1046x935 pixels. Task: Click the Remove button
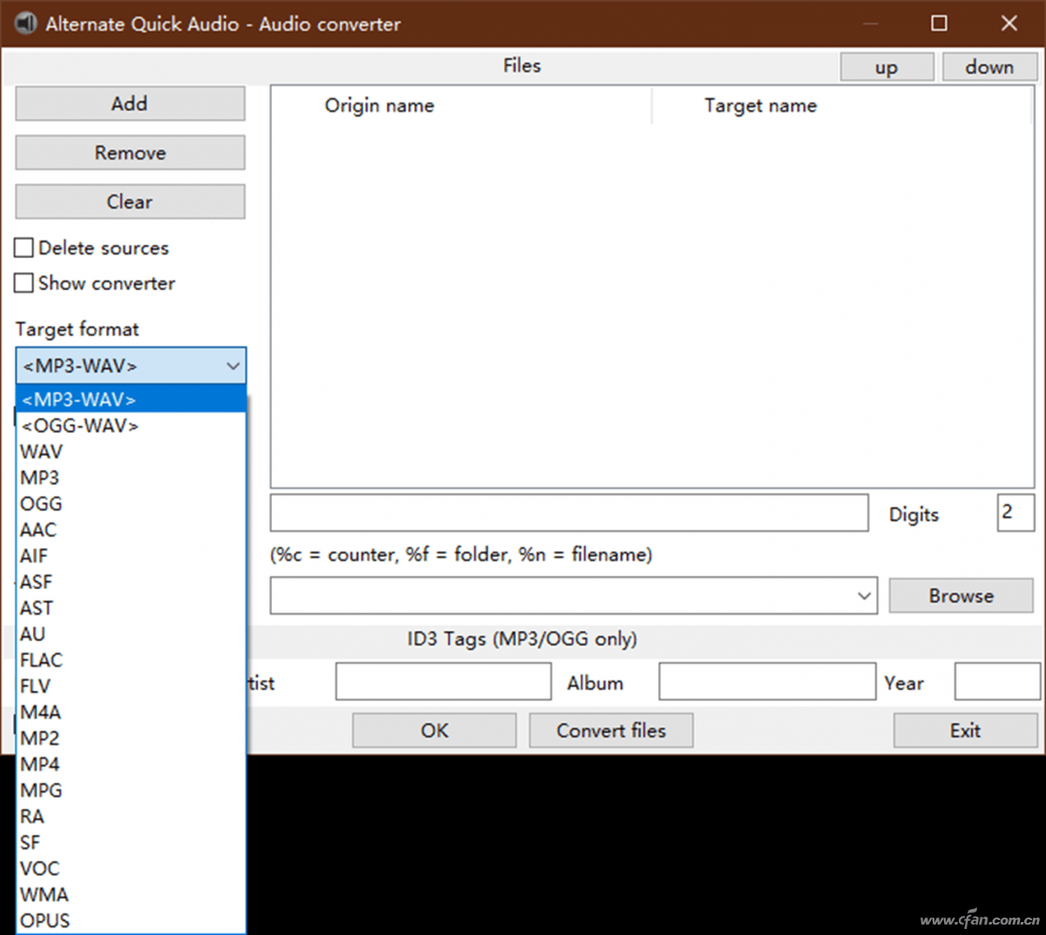[x=130, y=153]
